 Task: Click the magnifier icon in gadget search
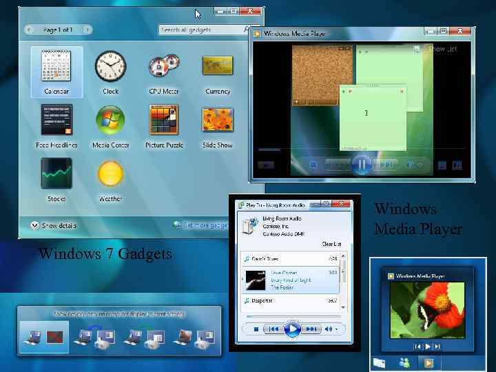coord(247,30)
